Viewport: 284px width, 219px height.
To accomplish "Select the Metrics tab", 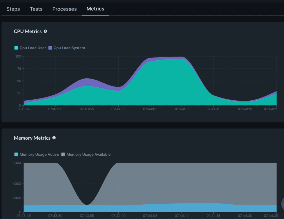I will pos(95,9).
